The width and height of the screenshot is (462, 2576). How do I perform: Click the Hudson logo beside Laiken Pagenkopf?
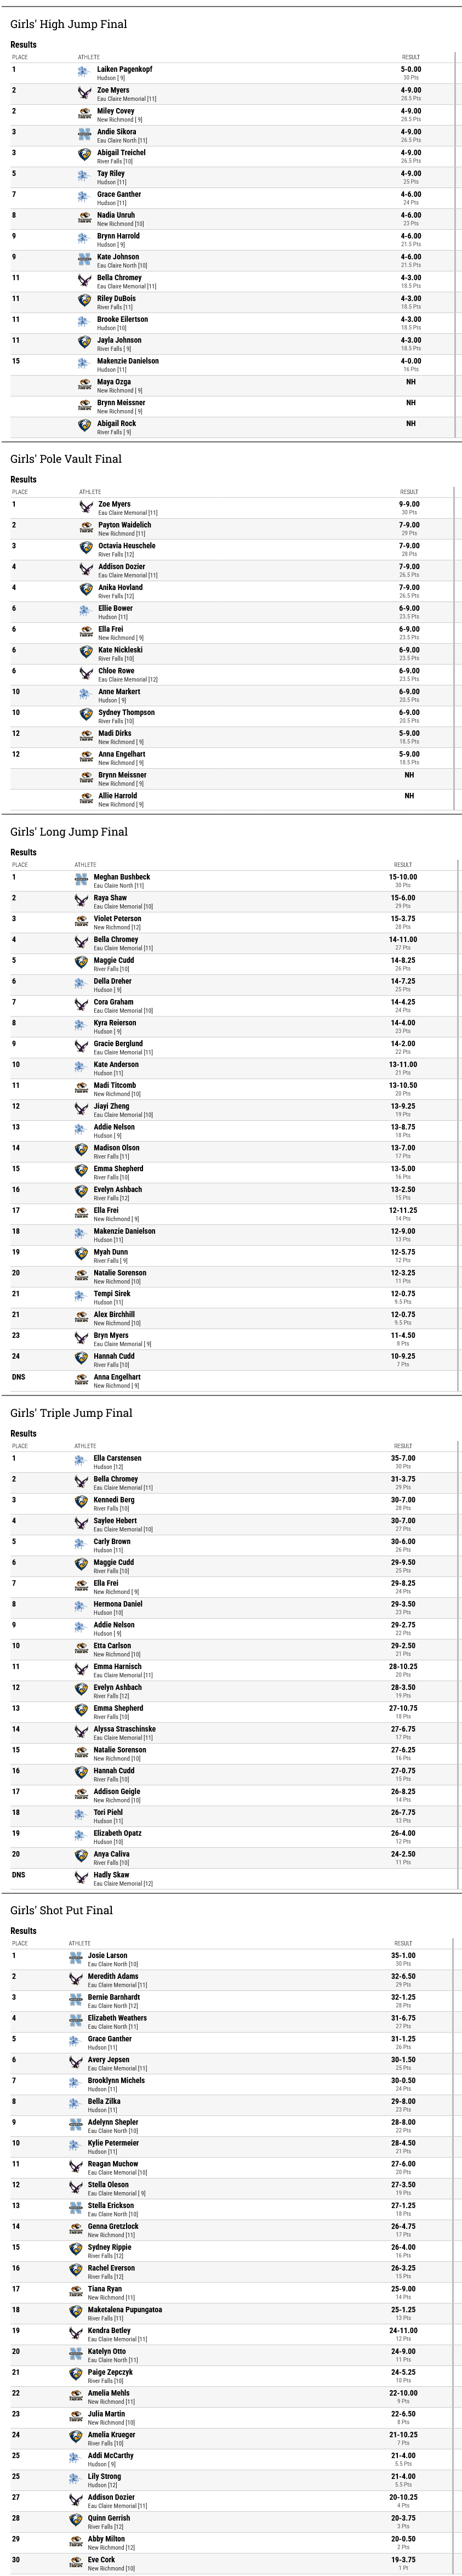pos(84,72)
